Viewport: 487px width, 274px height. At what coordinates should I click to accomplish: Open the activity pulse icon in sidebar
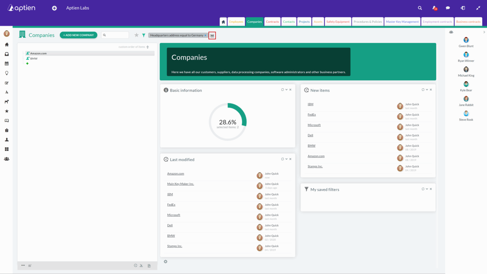click(x=6, y=92)
